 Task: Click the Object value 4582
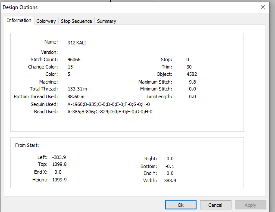click(x=192, y=75)
